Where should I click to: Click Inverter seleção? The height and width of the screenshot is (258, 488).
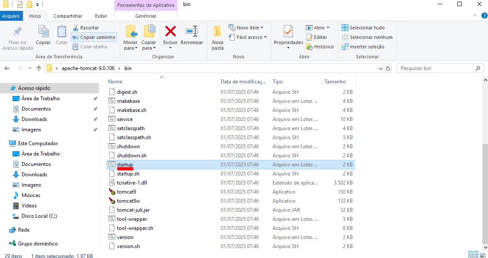363,47
